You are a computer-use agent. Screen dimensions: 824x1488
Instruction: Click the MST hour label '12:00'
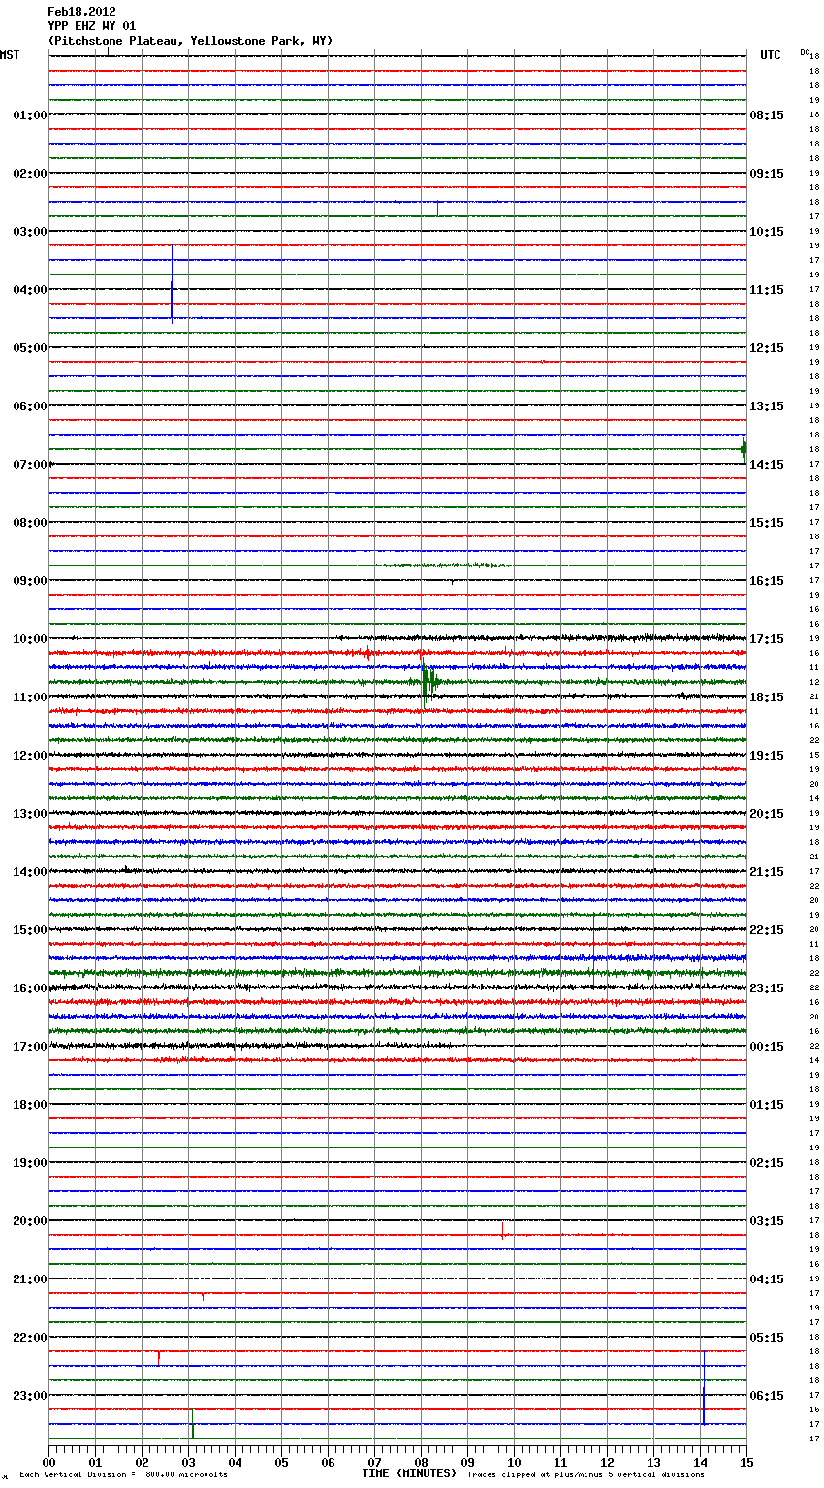(30, 756)
